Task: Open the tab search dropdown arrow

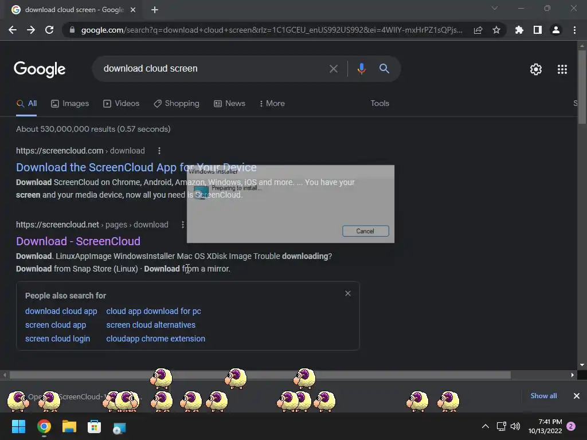Action: pyautogui.click(x=495, y=8)
